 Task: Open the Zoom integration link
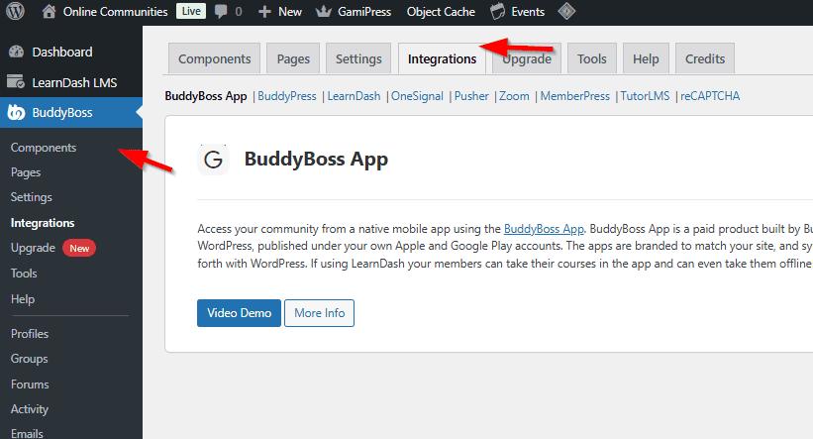[x=514, y=96]
